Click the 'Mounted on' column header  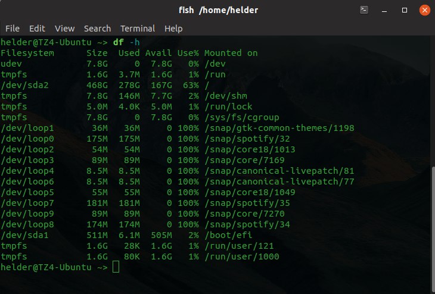[231, 53]
